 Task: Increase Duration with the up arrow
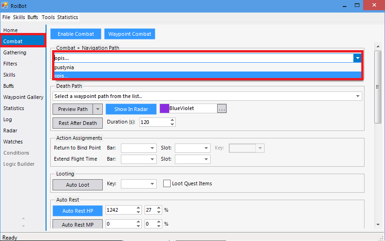pos(173,120)
